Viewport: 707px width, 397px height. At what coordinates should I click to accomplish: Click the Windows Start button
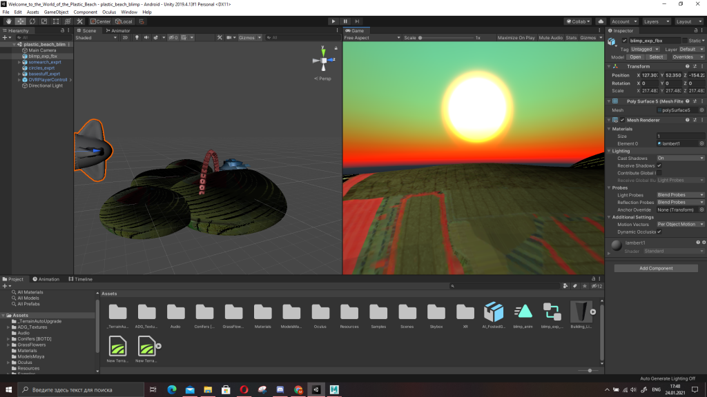click(8, 390)
